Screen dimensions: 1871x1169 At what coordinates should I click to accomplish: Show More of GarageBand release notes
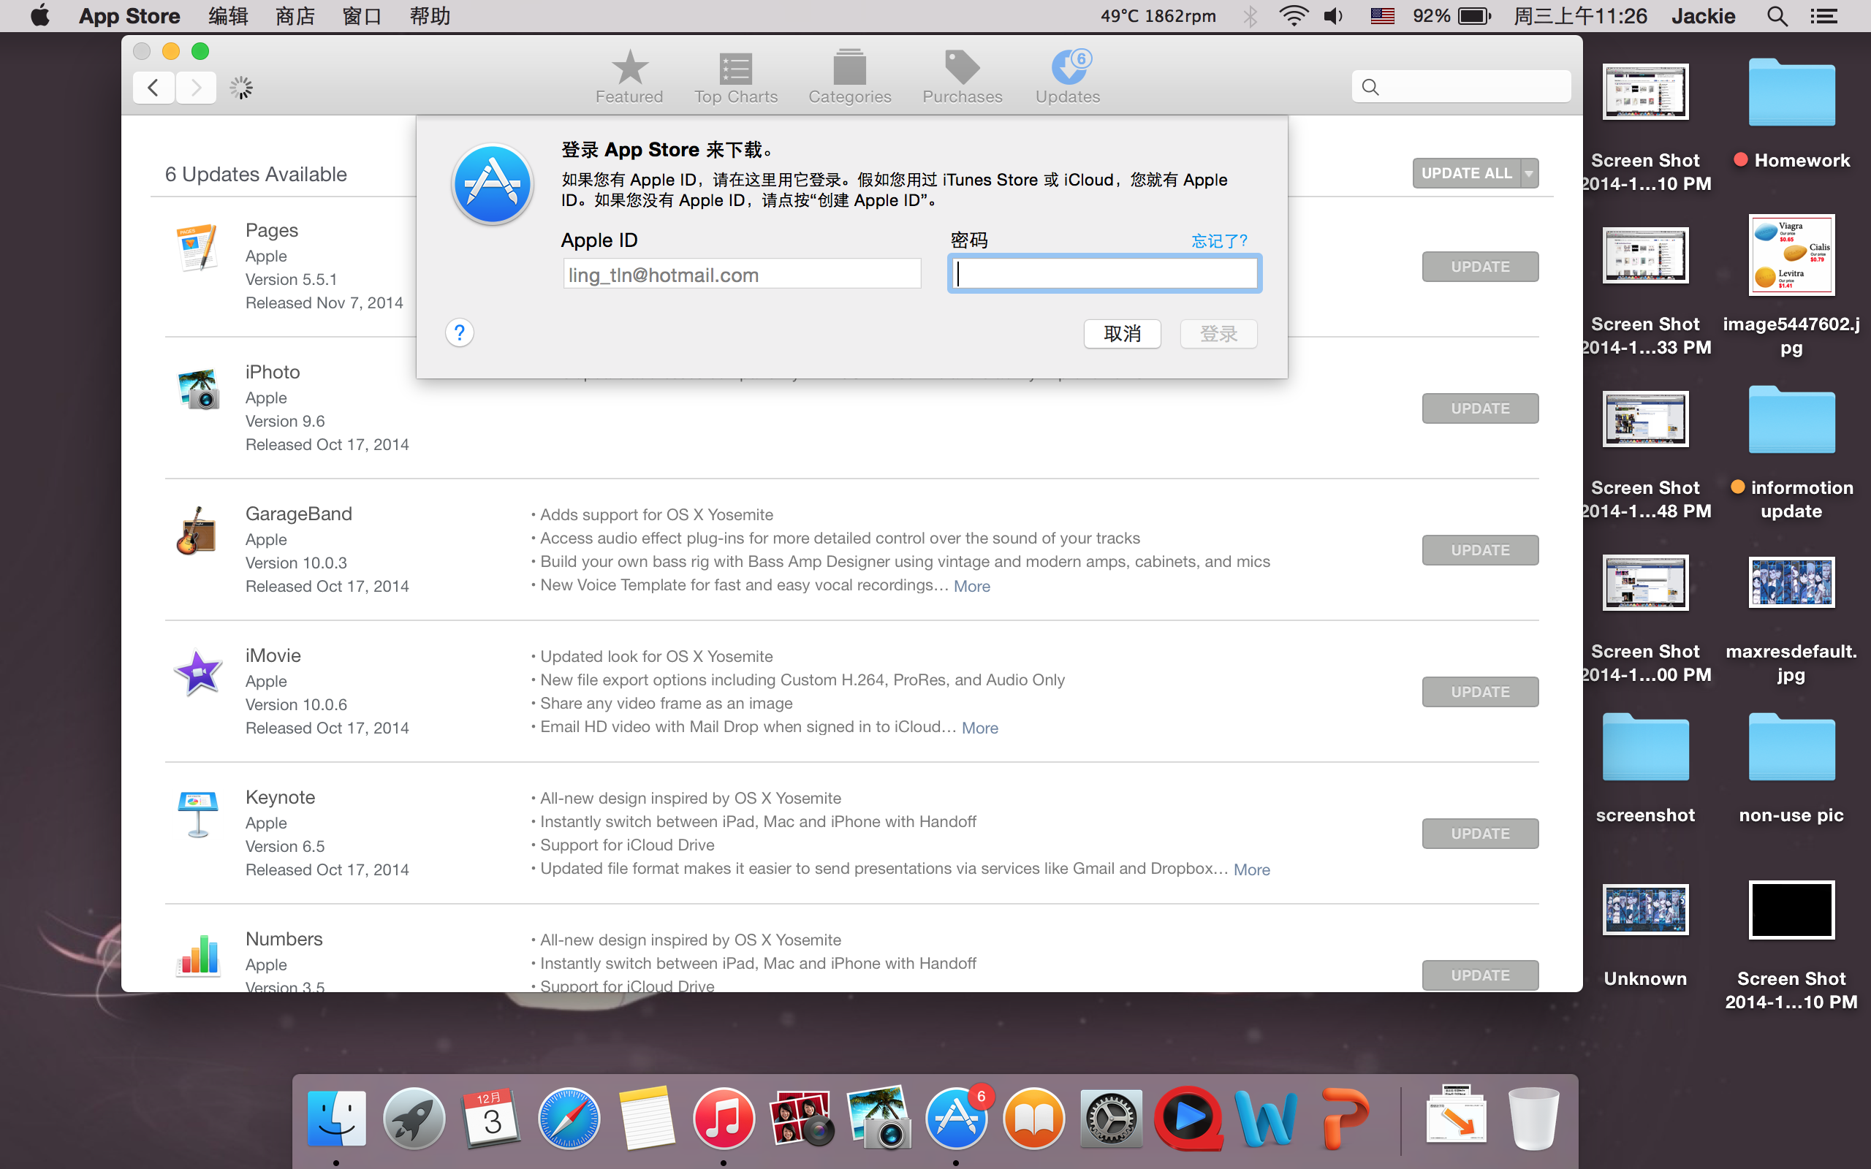point(972,586)
